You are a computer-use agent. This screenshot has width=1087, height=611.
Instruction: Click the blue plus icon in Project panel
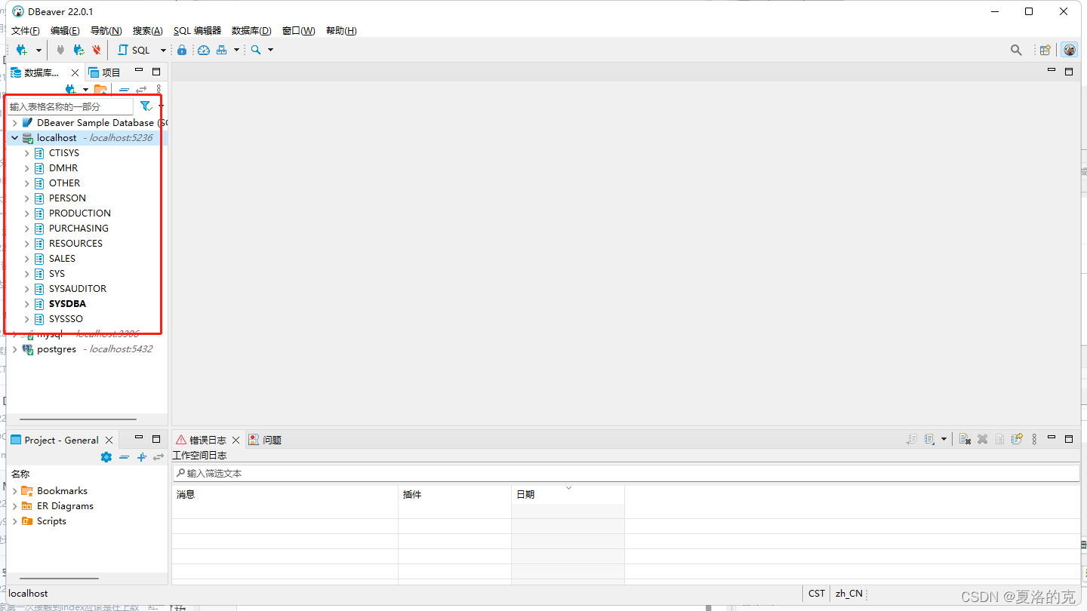click(141, 457)
